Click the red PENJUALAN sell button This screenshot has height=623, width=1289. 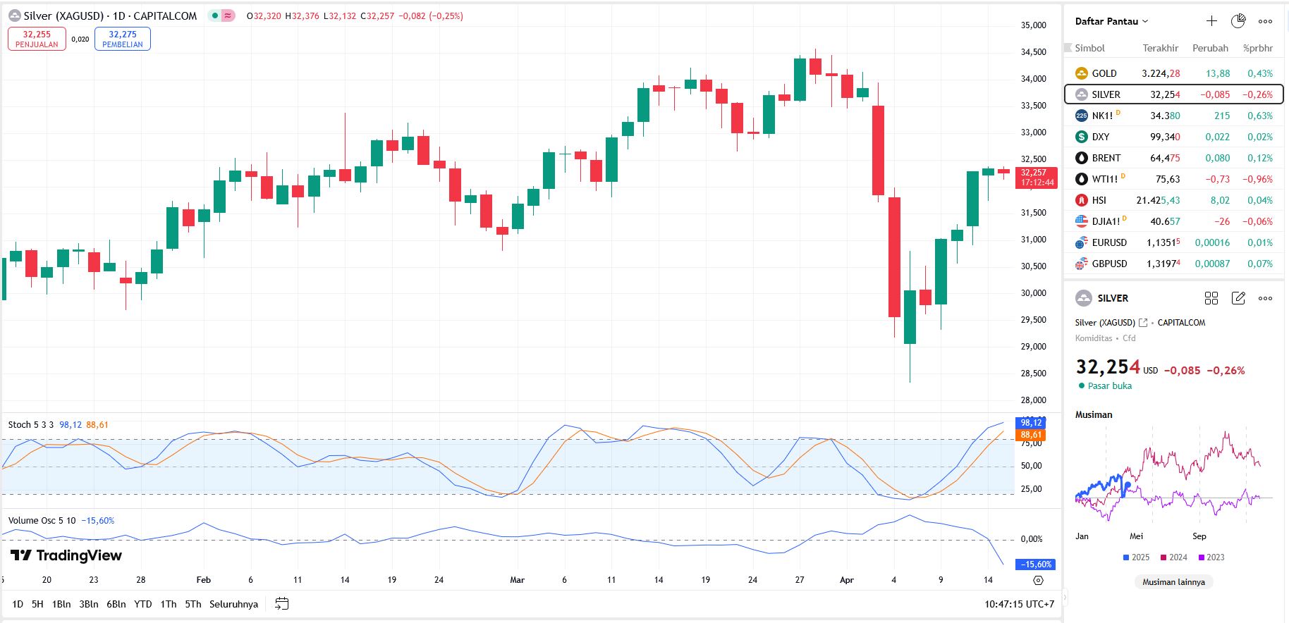pos(37,39)
